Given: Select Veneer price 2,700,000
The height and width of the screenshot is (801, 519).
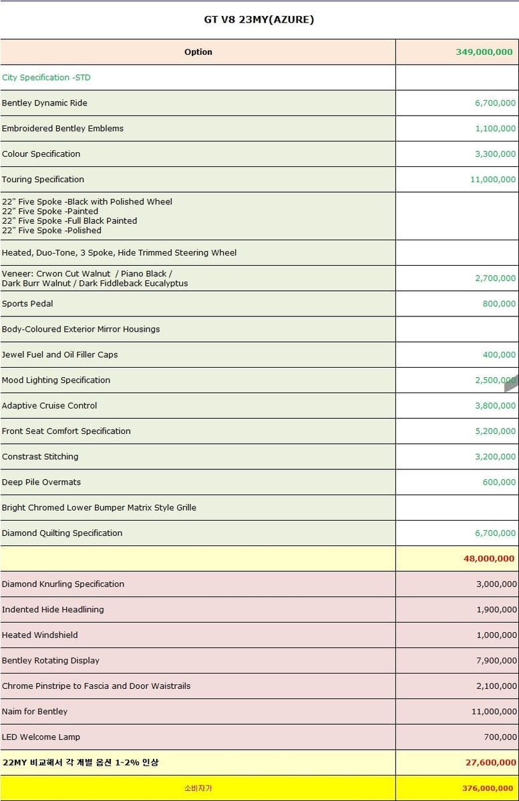Looking at the screenshot, I should [x=495, y=278].
